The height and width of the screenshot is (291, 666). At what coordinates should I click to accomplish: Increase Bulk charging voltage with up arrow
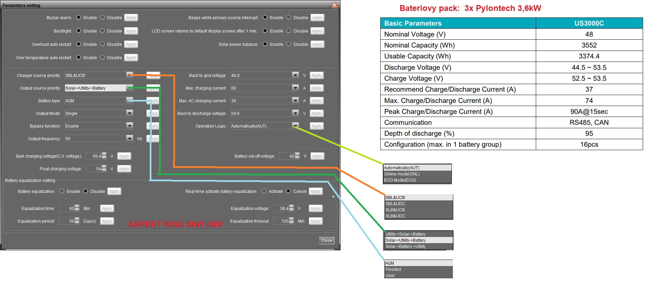(104, 155)
